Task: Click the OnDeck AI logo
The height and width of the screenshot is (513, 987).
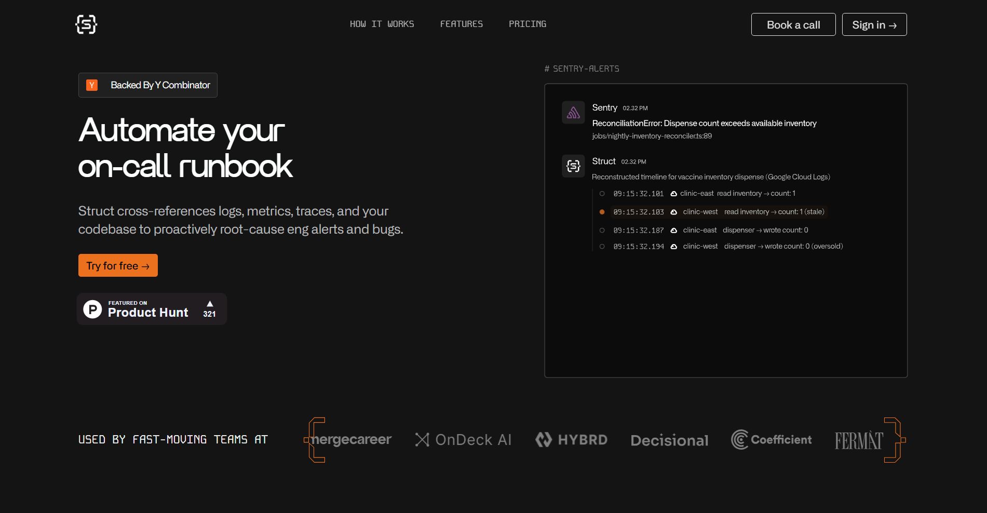Action: click(x=463, y=440)
